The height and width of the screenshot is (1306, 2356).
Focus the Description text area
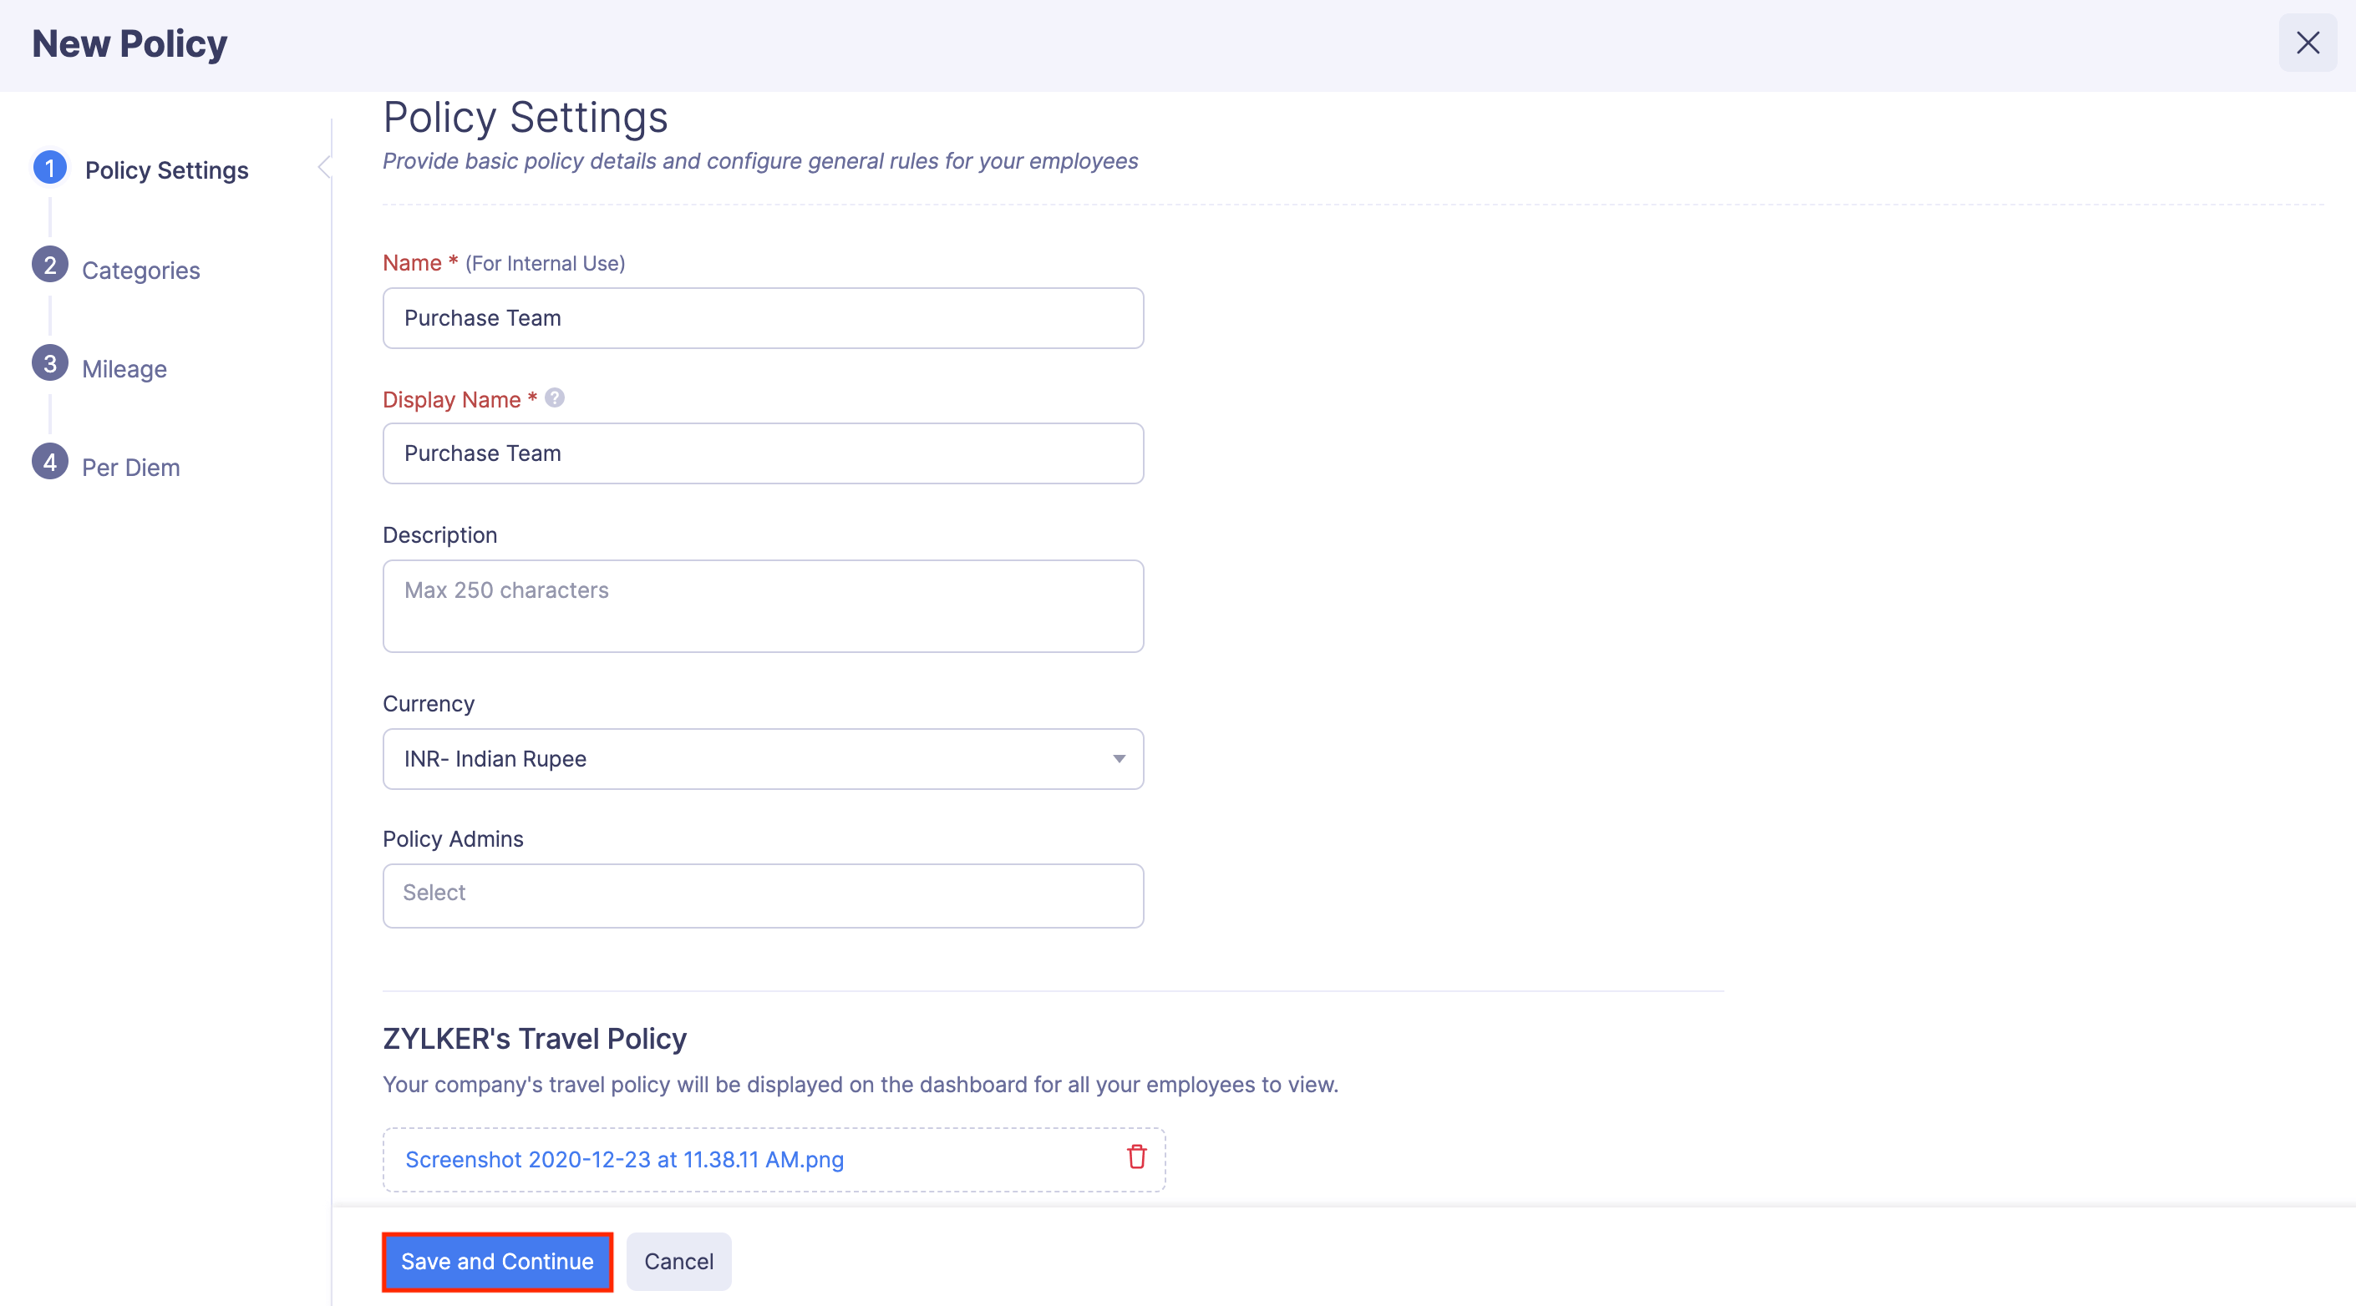(x=762, y=606)
